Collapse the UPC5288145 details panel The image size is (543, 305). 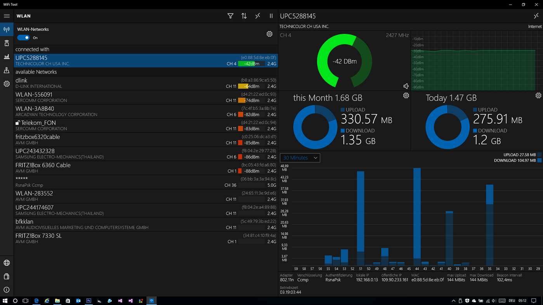point(536,16)
